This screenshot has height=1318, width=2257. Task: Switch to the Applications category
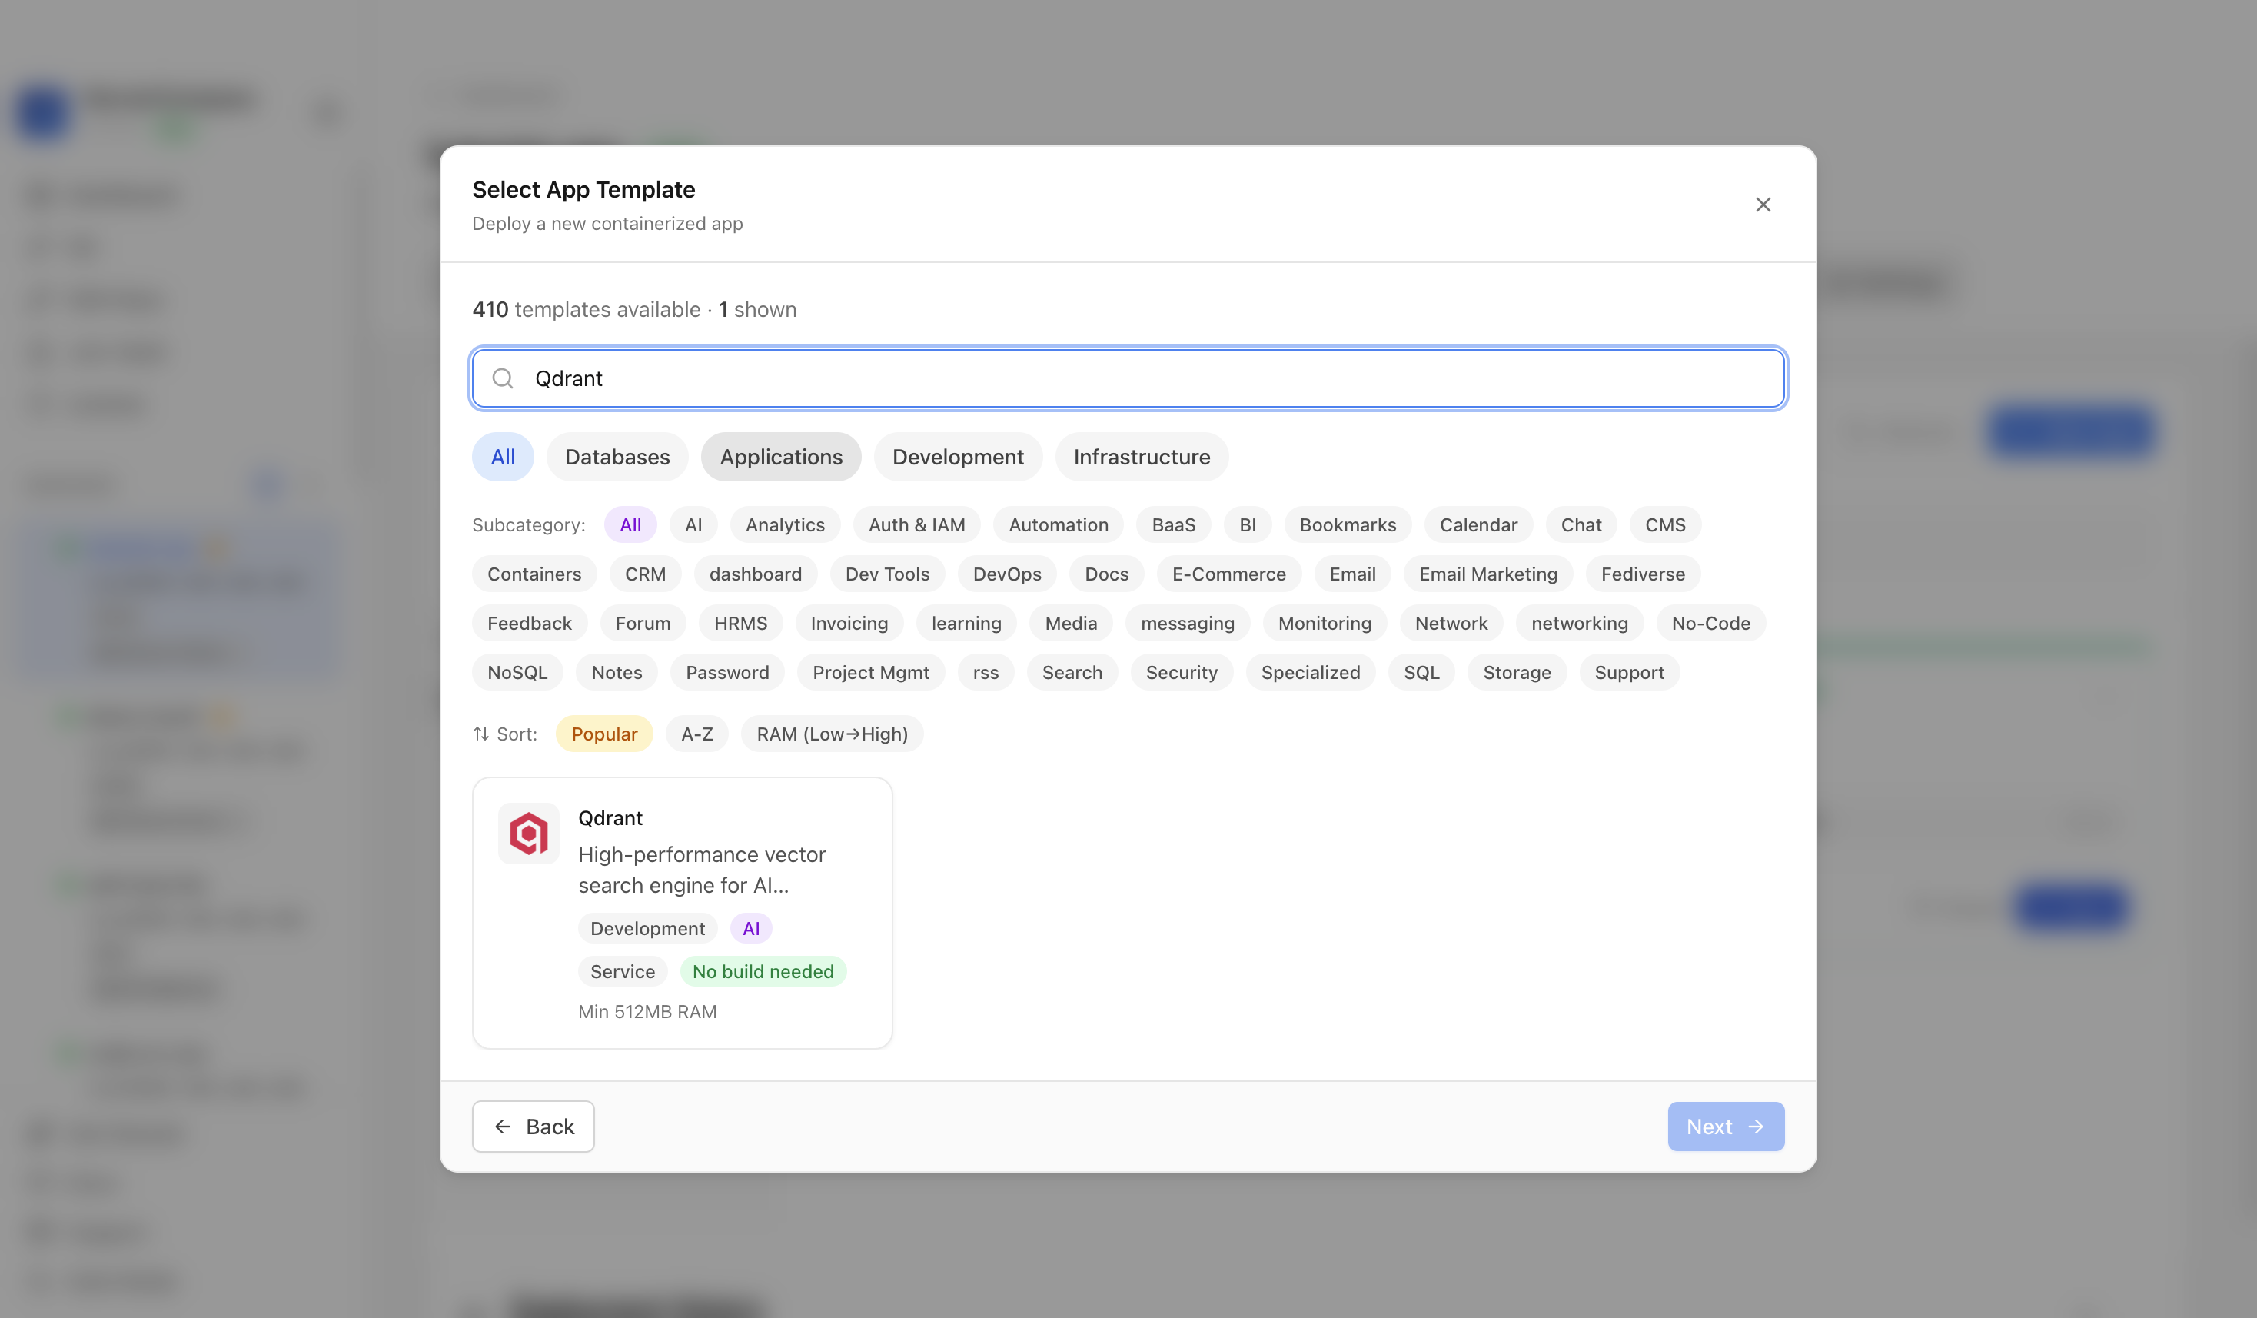(781, 457)
